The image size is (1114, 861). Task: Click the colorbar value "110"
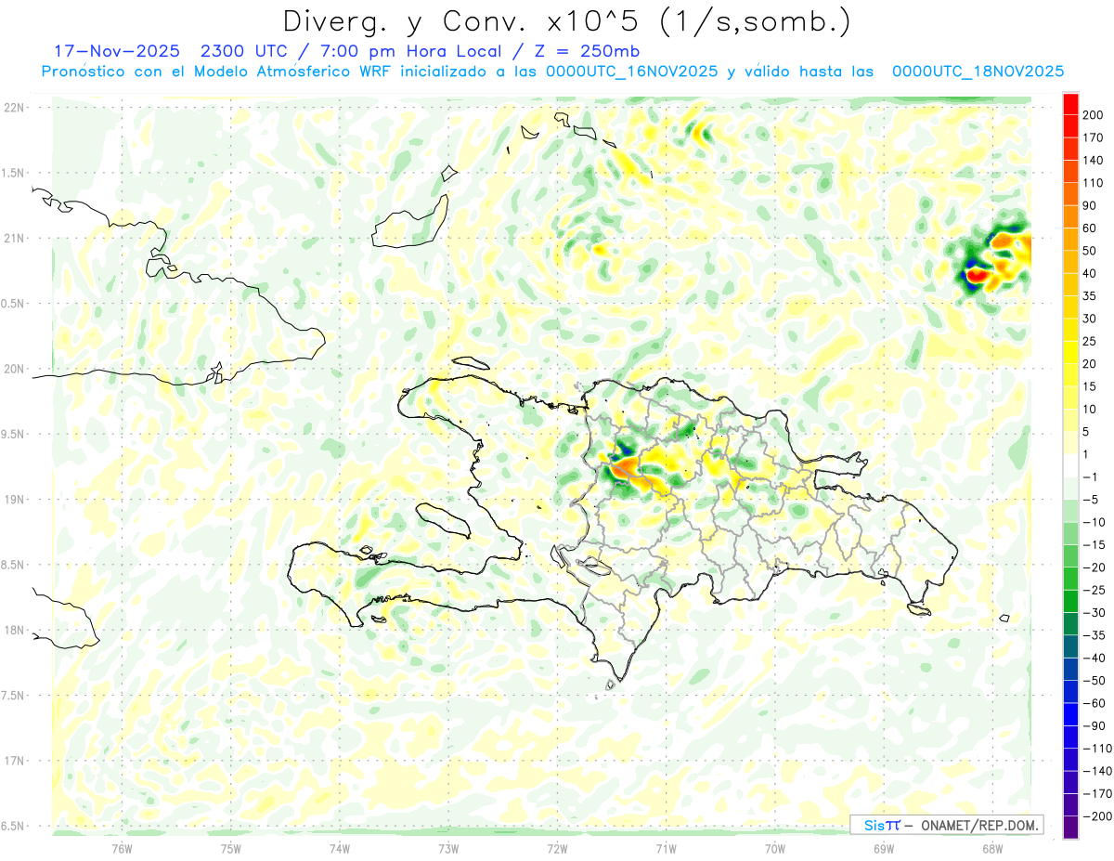click(1093, 183)
